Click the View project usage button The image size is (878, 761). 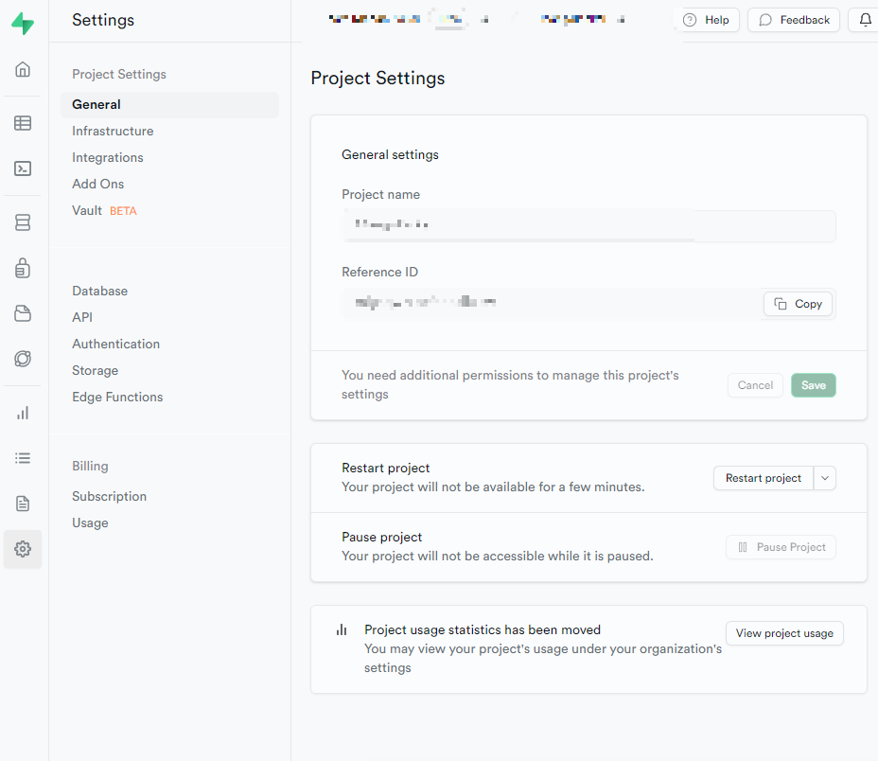(784, 633)
